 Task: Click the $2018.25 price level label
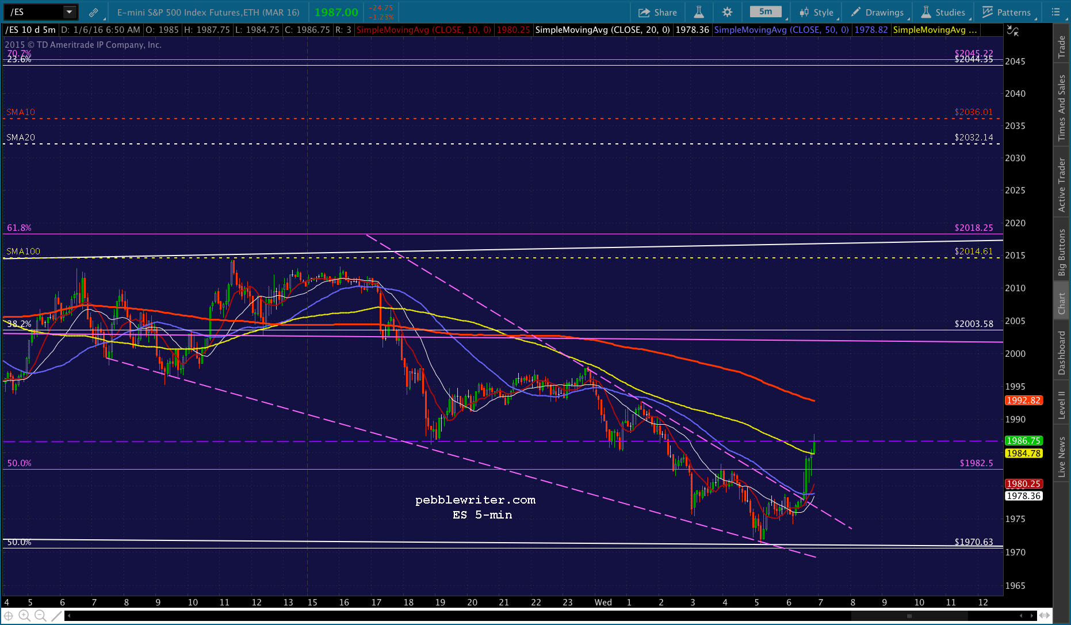tap(974, 228)
